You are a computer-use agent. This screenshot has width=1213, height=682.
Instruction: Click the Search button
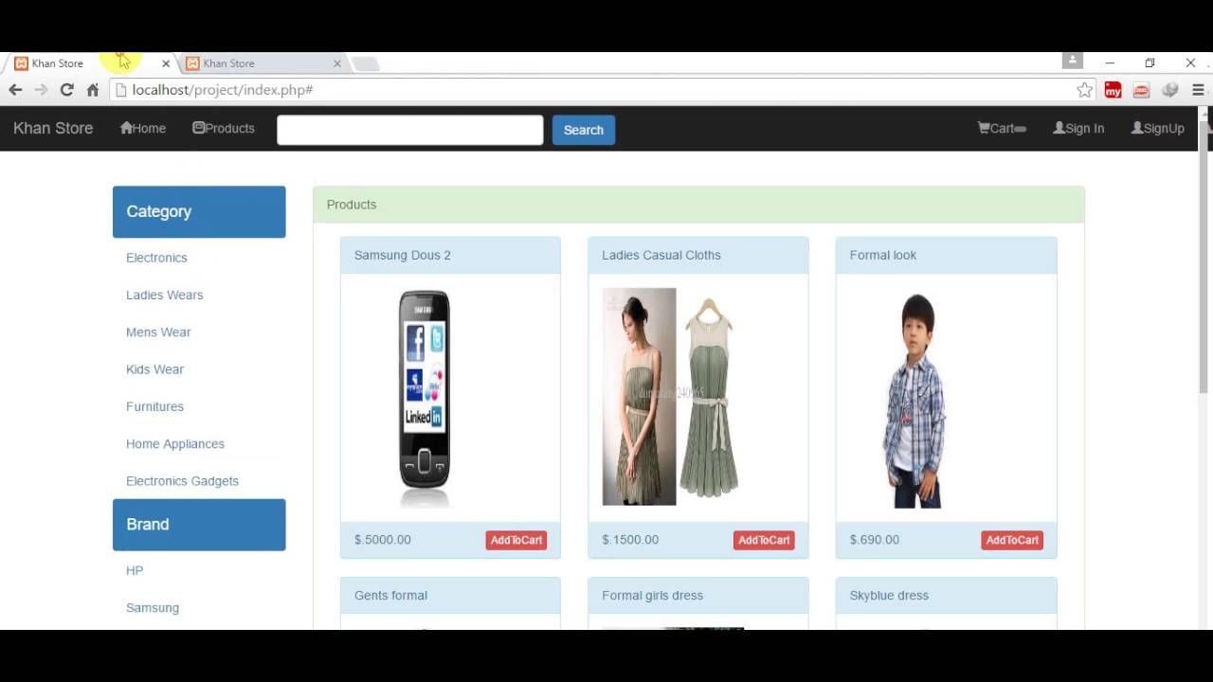coord(584,130)
